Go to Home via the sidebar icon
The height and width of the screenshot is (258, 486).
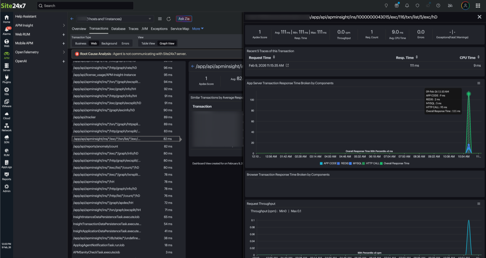click(x=6, y=18)
